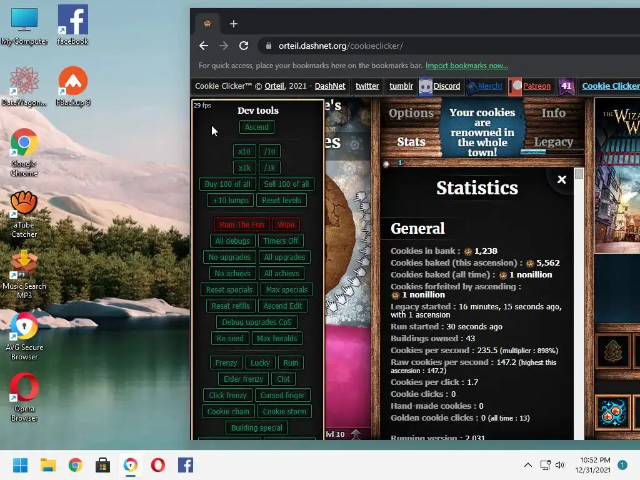Show hidden system tray icons
The height and width of the screenshot is (480, 640).
coord(527,465)
